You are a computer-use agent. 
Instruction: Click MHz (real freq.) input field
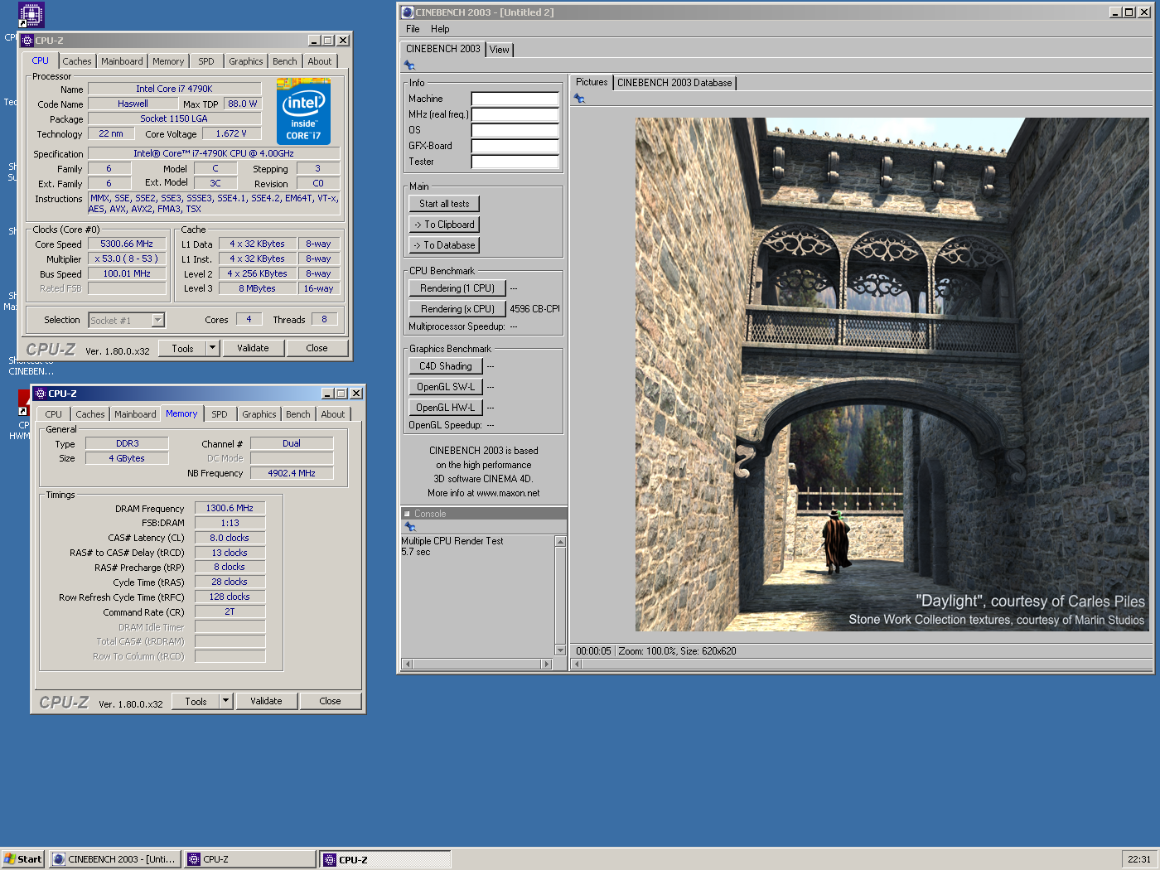pyautogui.click(x=515, y=114)
